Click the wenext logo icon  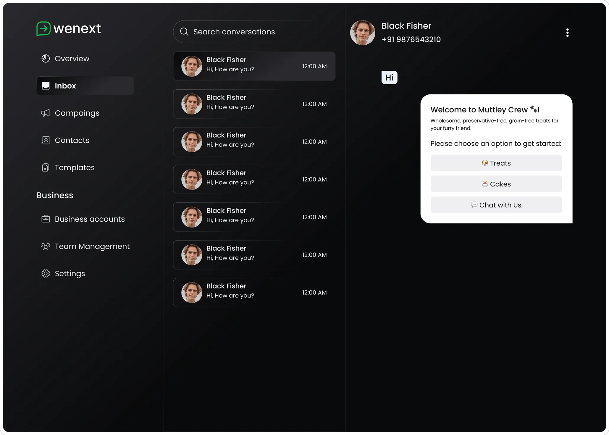(43, 29)
